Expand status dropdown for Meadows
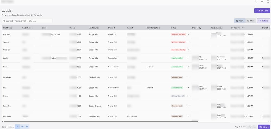This screenshot has height=129, width=271. [188, 77]
